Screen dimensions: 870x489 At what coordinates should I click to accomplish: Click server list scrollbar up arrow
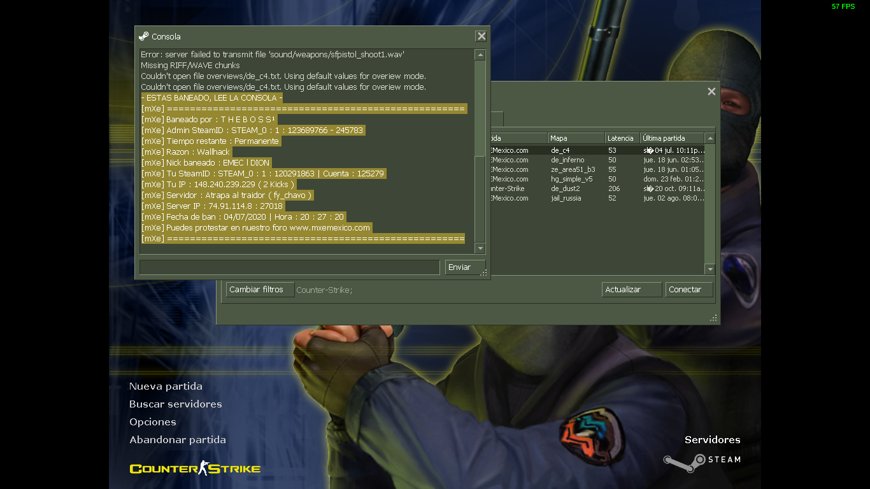pyautogui.click(x=710, y=138)
